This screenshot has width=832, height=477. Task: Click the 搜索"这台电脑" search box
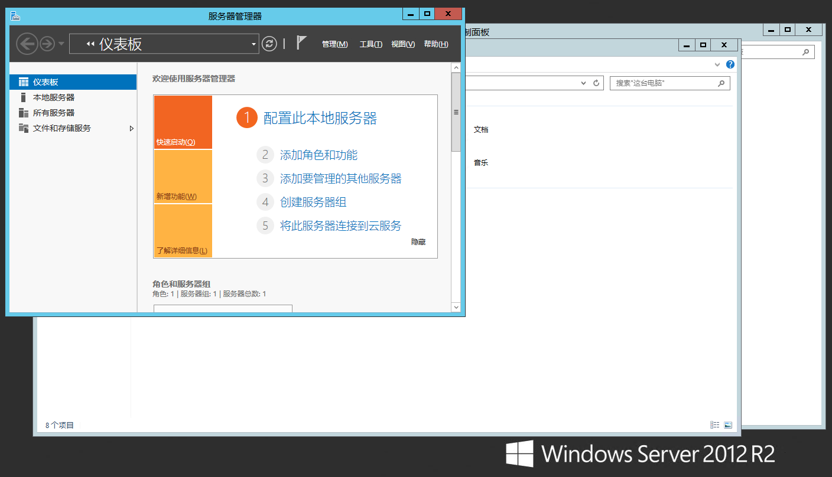coord(664,83)
